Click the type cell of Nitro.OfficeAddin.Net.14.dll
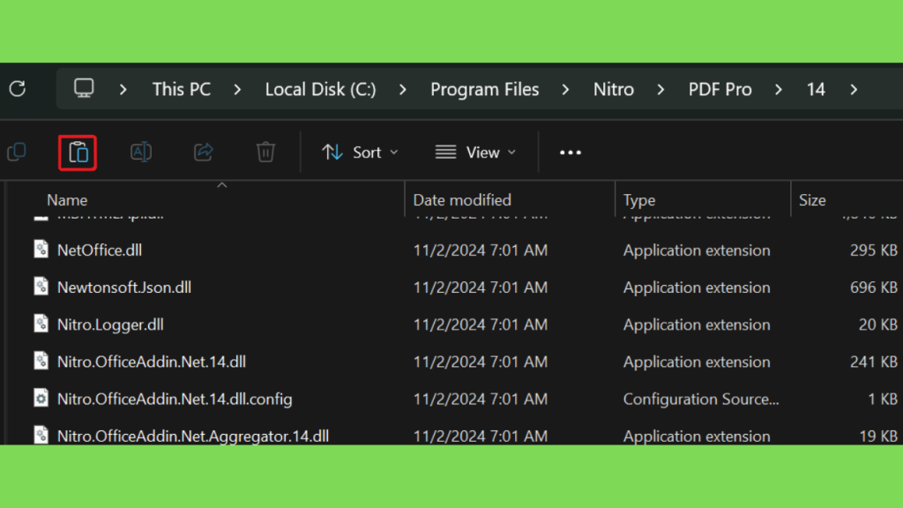 pos(697,362)
